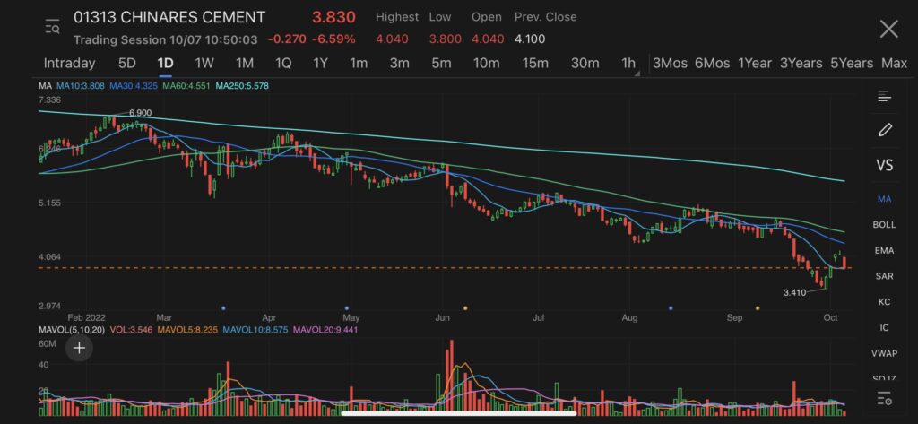Tap the MA250:5.578 legend label

pos(242,86)
